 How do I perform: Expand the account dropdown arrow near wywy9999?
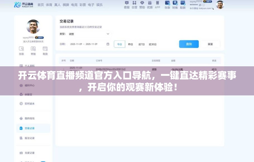coord(203,5)
